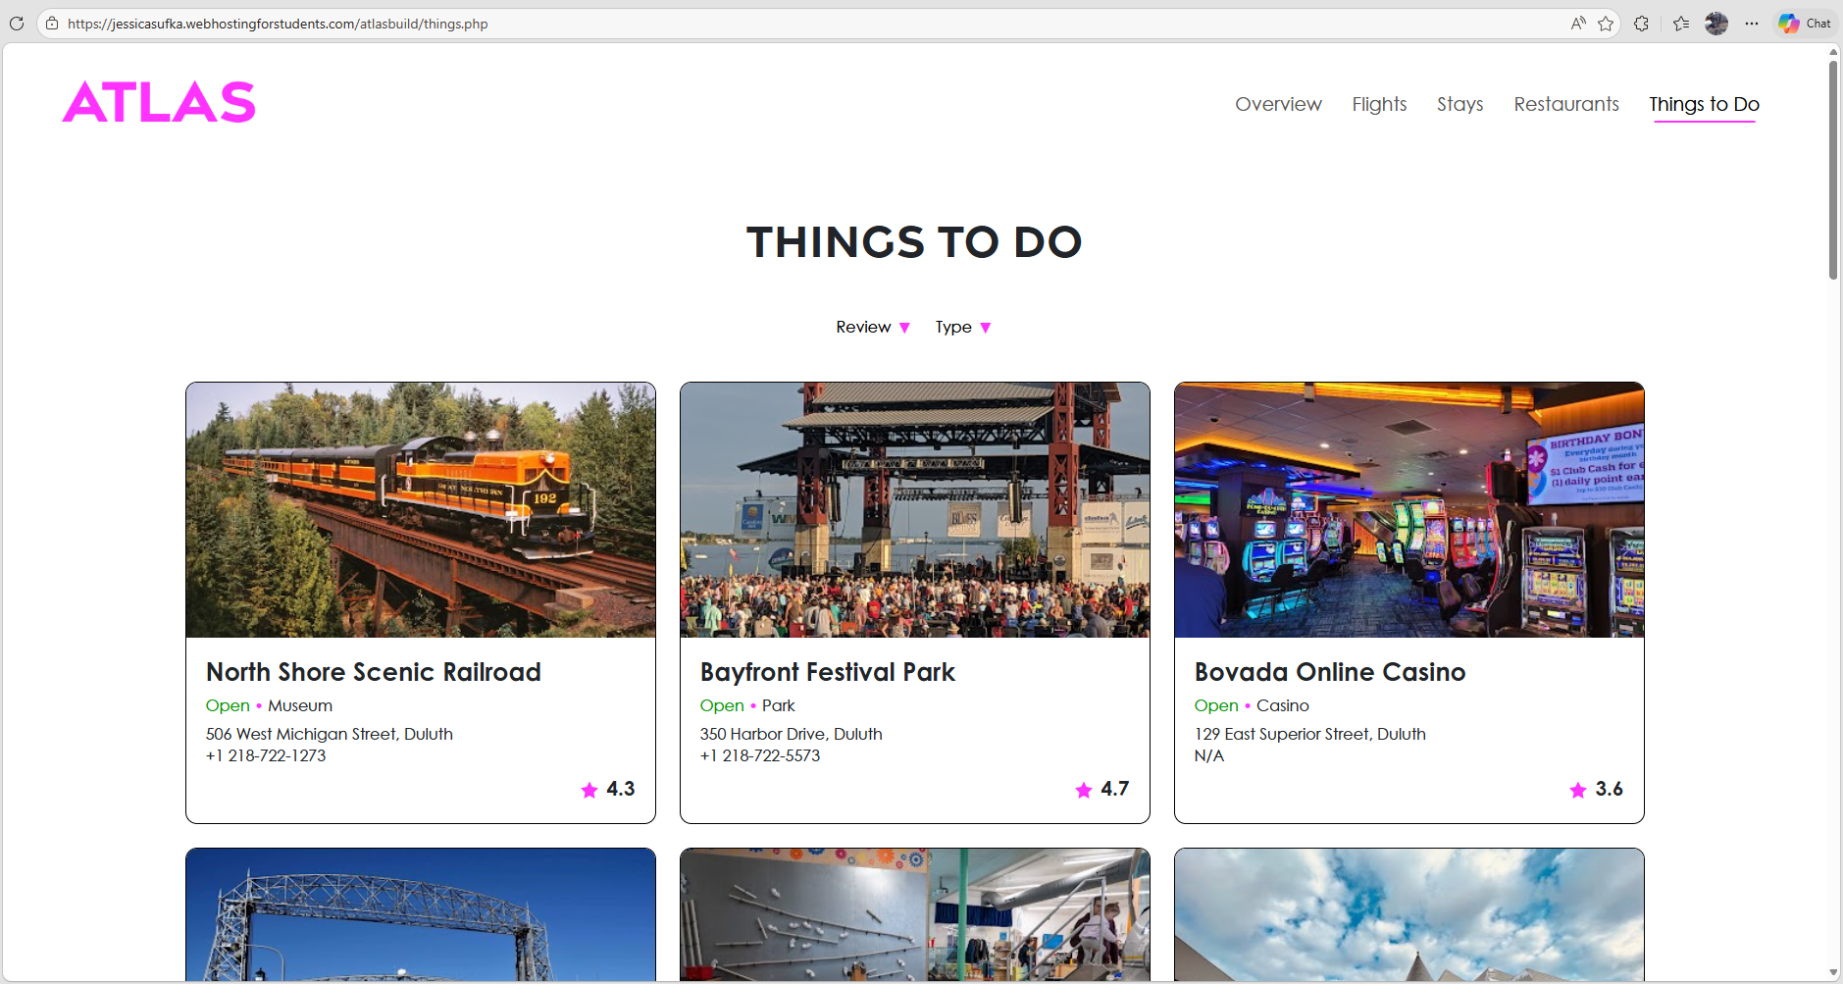Click the Casino type label
1843x984 pixels.
click(1283, 705)
